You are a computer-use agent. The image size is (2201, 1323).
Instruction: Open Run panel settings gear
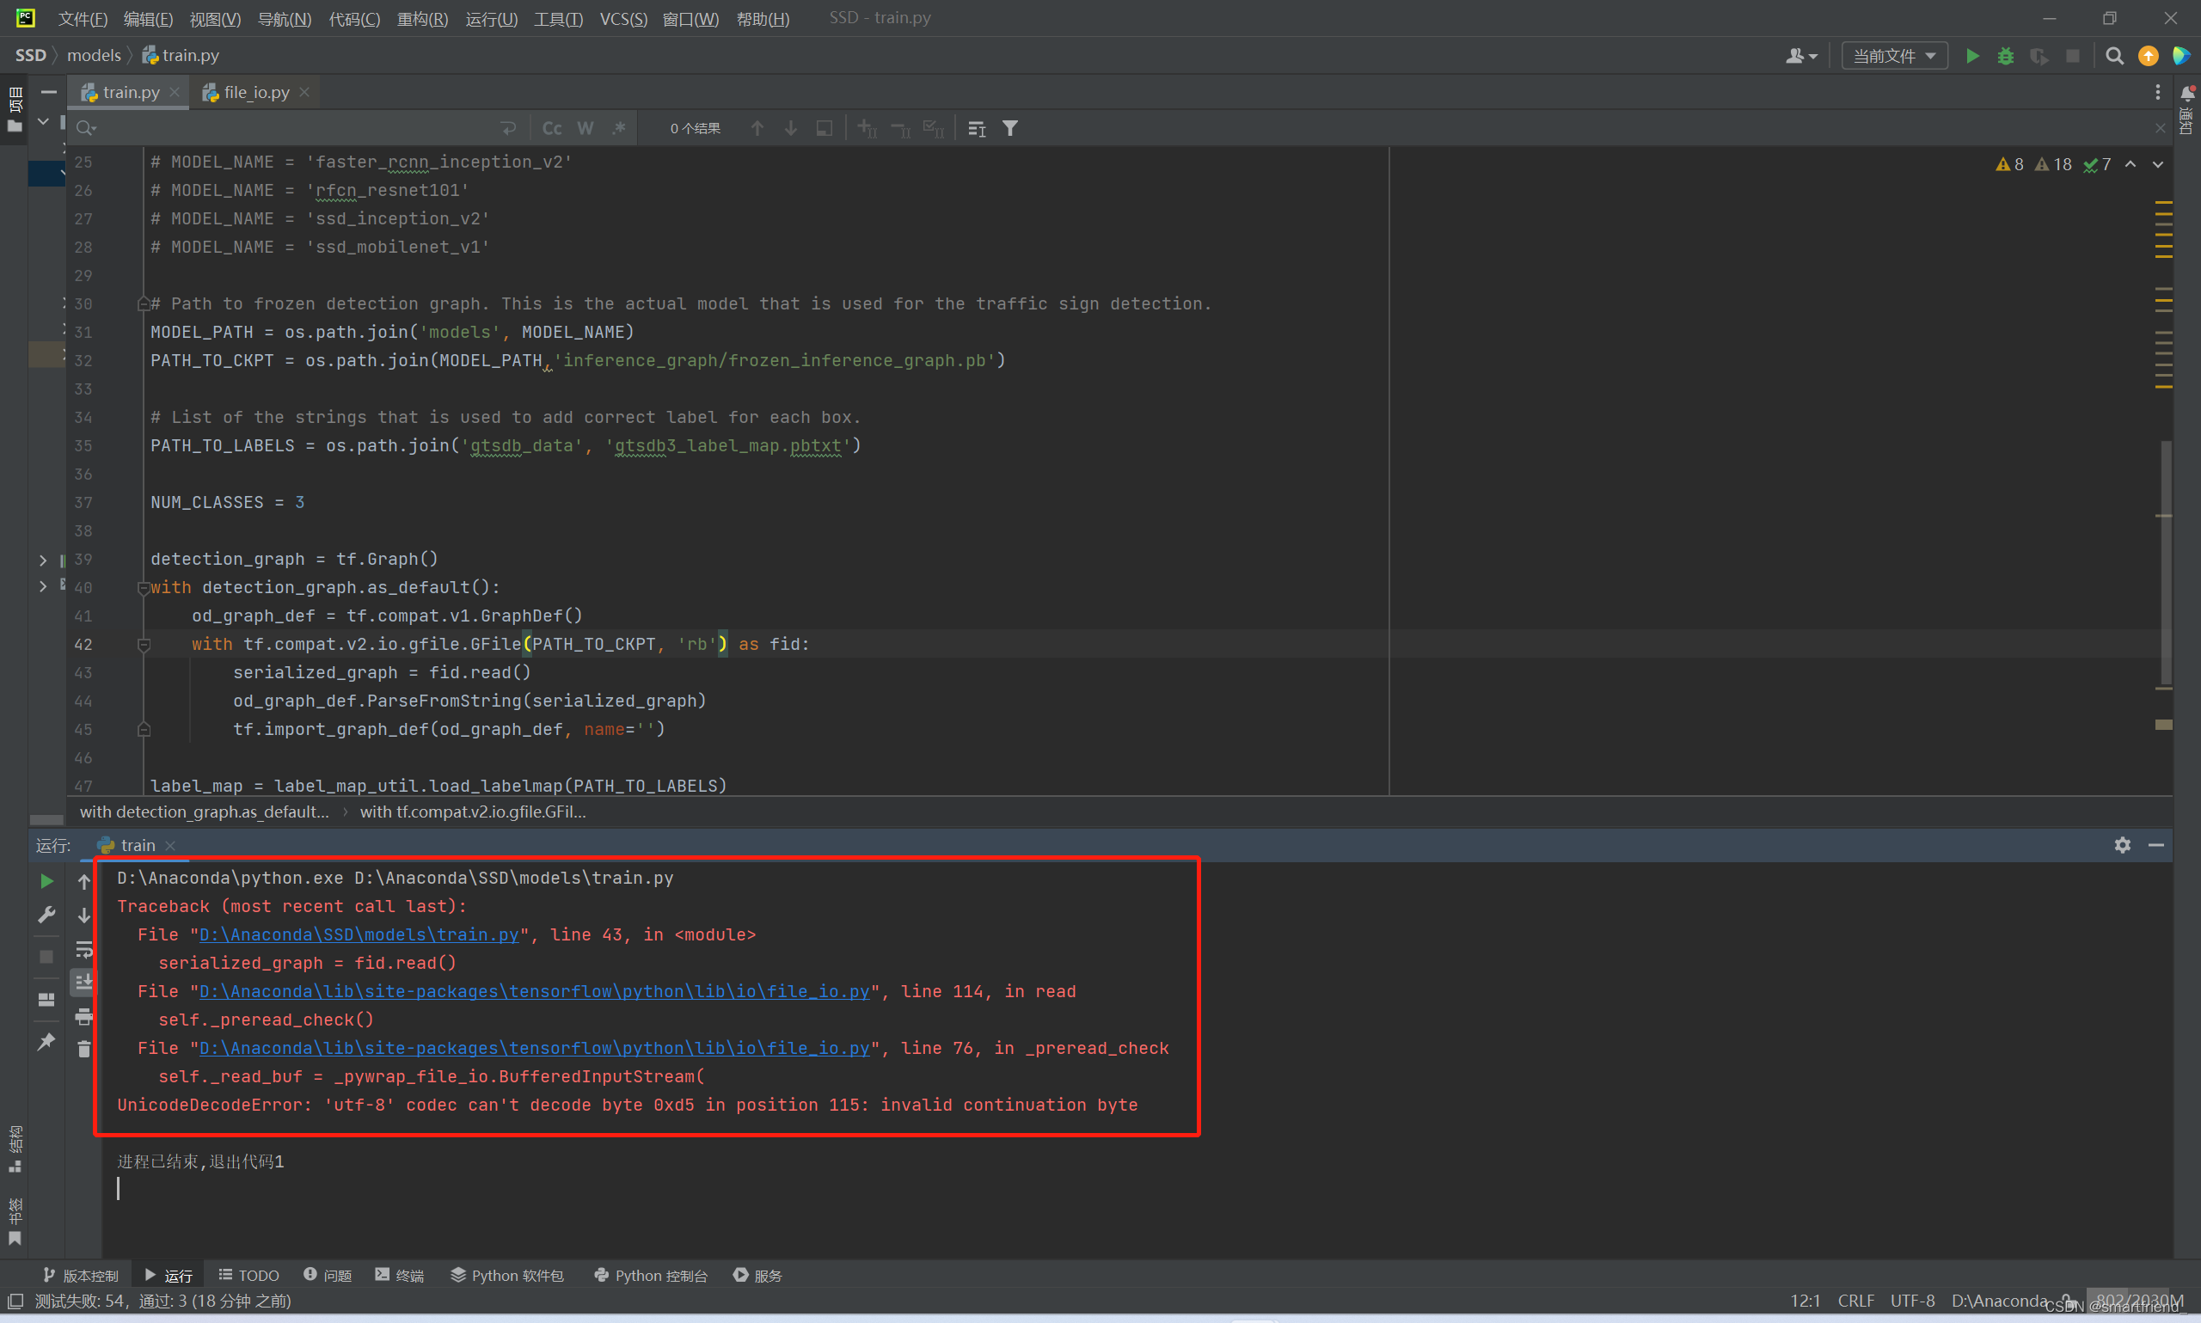(x=2123, y=845)
